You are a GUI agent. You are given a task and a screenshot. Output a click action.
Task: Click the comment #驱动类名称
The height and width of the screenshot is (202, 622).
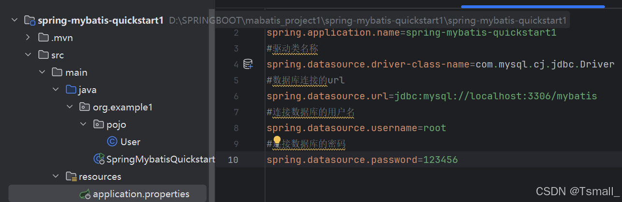point(292,49)
